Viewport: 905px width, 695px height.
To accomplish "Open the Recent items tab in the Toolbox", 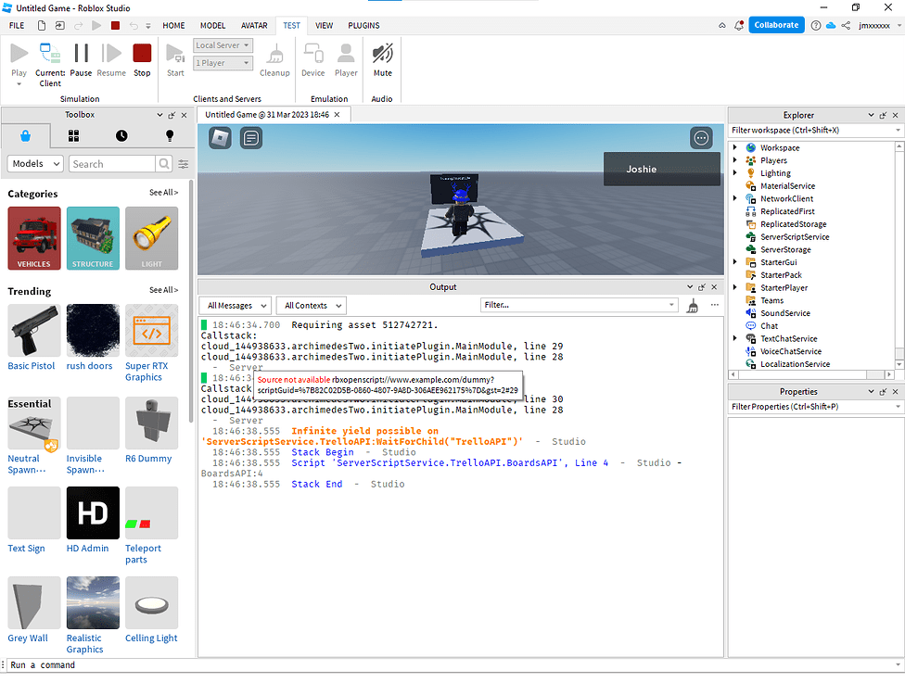I will point(121,135).
